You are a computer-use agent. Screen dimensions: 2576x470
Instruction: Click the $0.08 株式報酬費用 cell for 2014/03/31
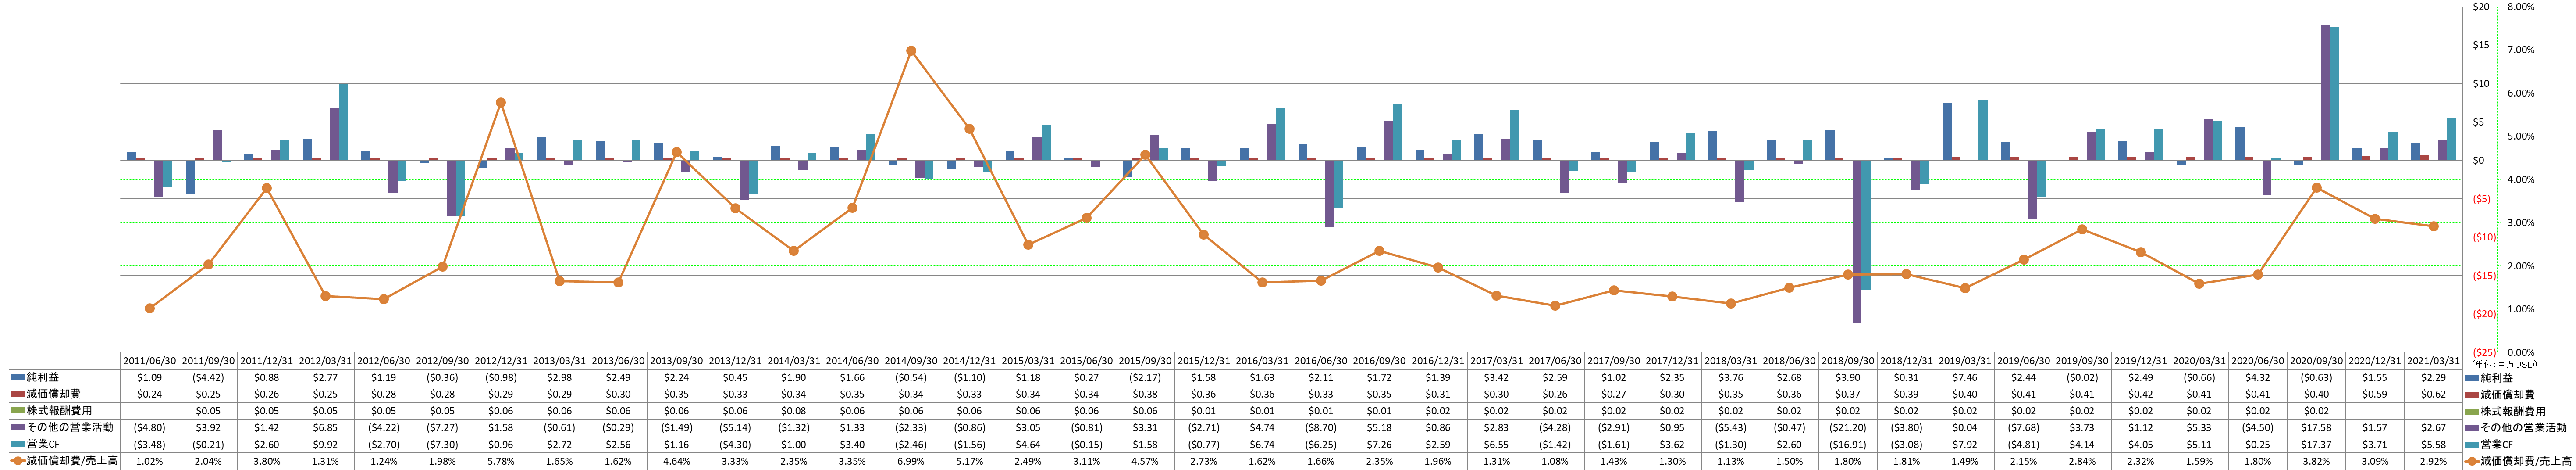pos(793,411)
